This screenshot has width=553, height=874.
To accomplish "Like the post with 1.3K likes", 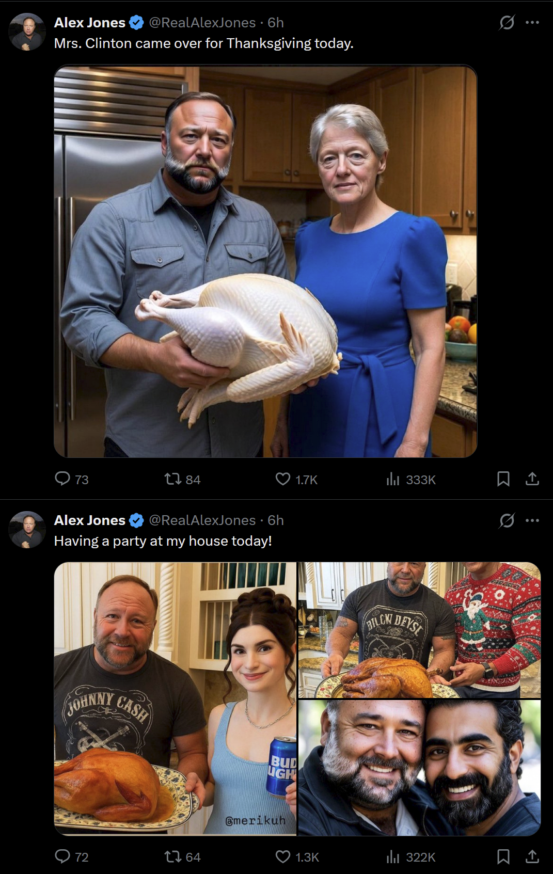I will [x=283, y=856].
